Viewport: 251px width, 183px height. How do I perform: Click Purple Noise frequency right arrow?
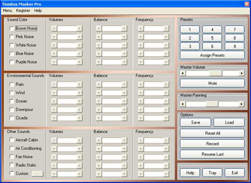166,62
